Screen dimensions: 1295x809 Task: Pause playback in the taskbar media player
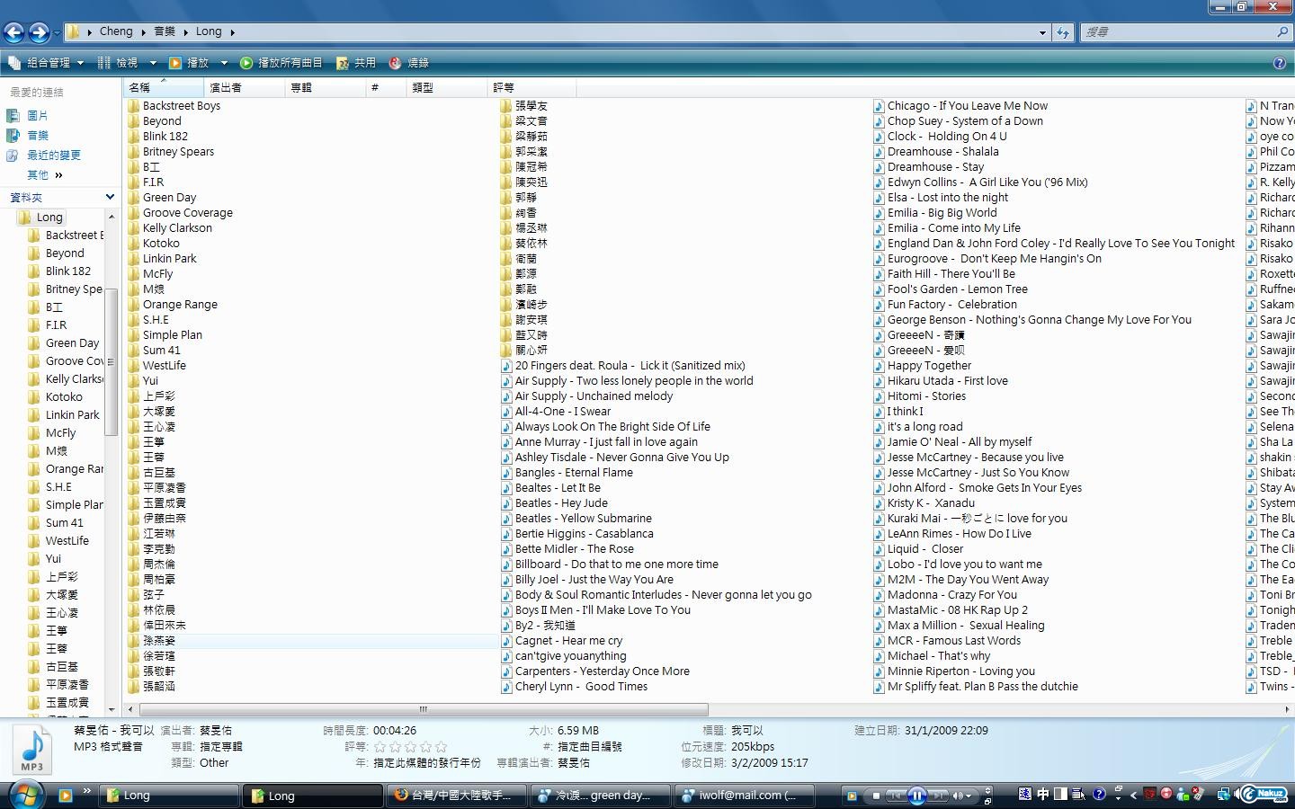(x=916, y=796)
